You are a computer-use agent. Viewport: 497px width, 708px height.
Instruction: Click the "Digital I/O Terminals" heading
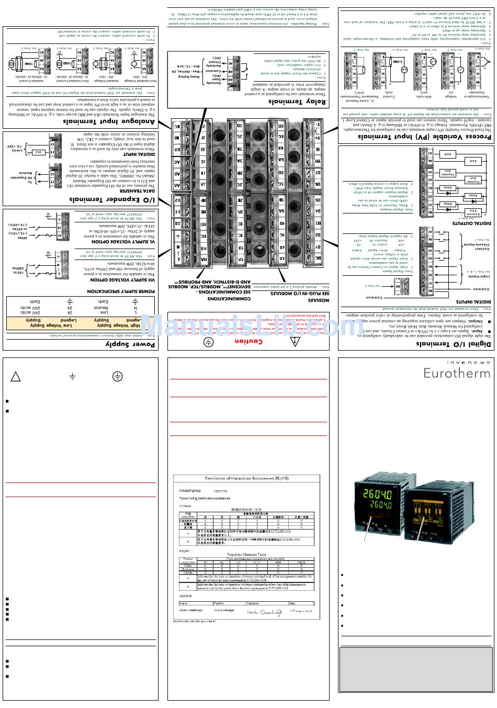point(454,344)
